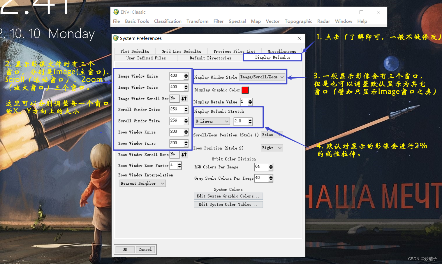Open the Filter menu
The height and width of the screenshot is (264, 442).
(219, 21)
